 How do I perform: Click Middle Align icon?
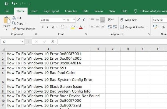tap(97, 20)
